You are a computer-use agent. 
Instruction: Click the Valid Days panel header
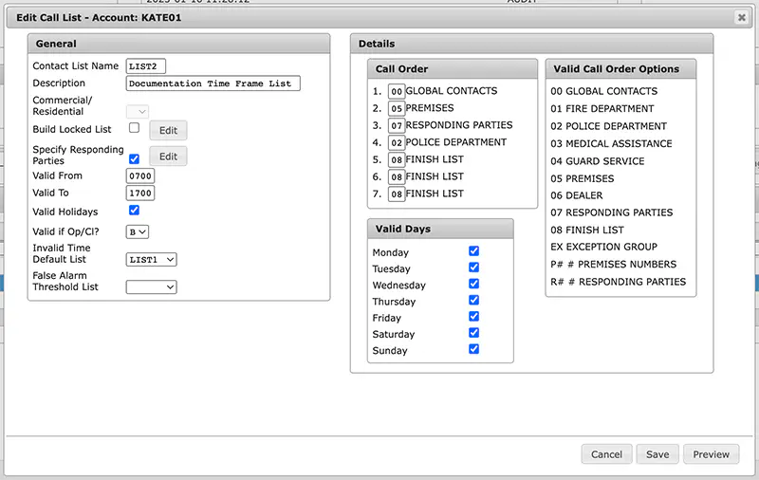(x=440, y=229)
